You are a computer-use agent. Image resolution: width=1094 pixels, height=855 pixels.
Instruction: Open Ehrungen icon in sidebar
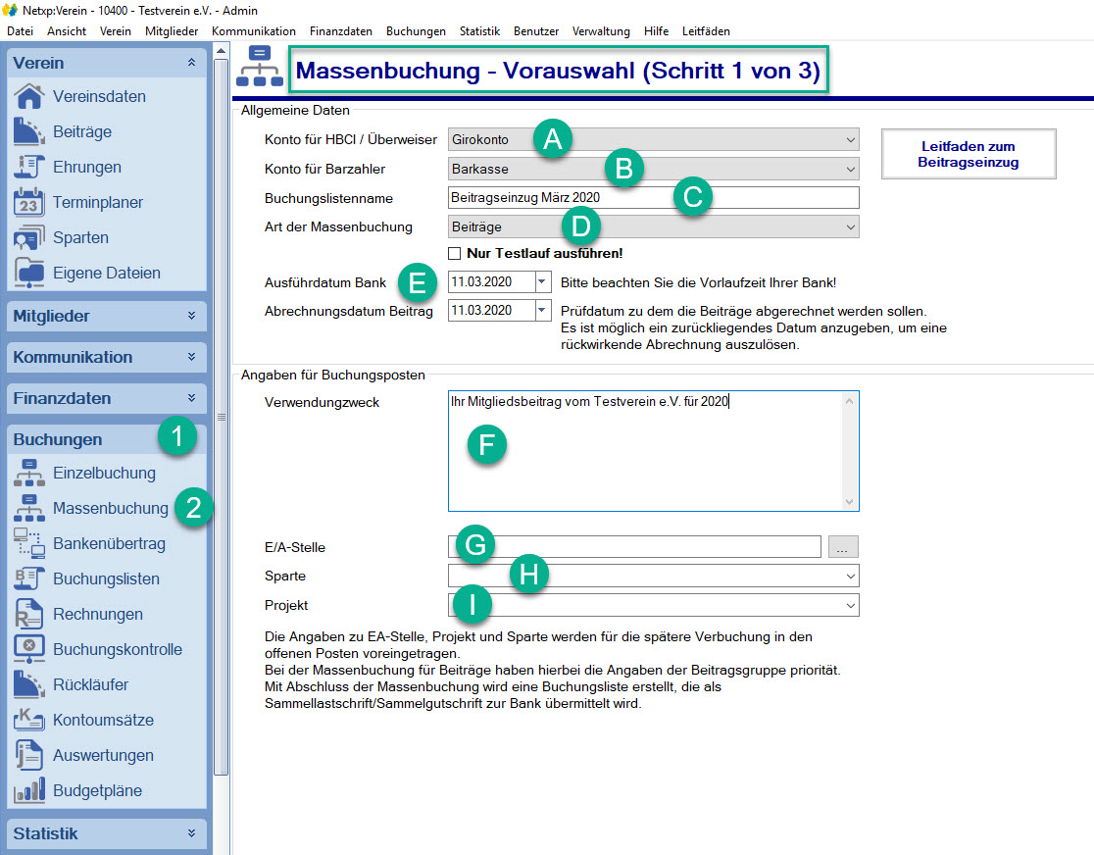[x=28, y=167]
